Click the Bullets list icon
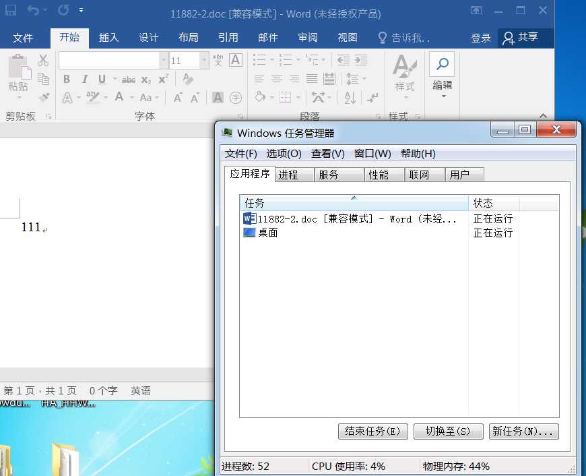This screenshot has height=476, width=586. 259,60
